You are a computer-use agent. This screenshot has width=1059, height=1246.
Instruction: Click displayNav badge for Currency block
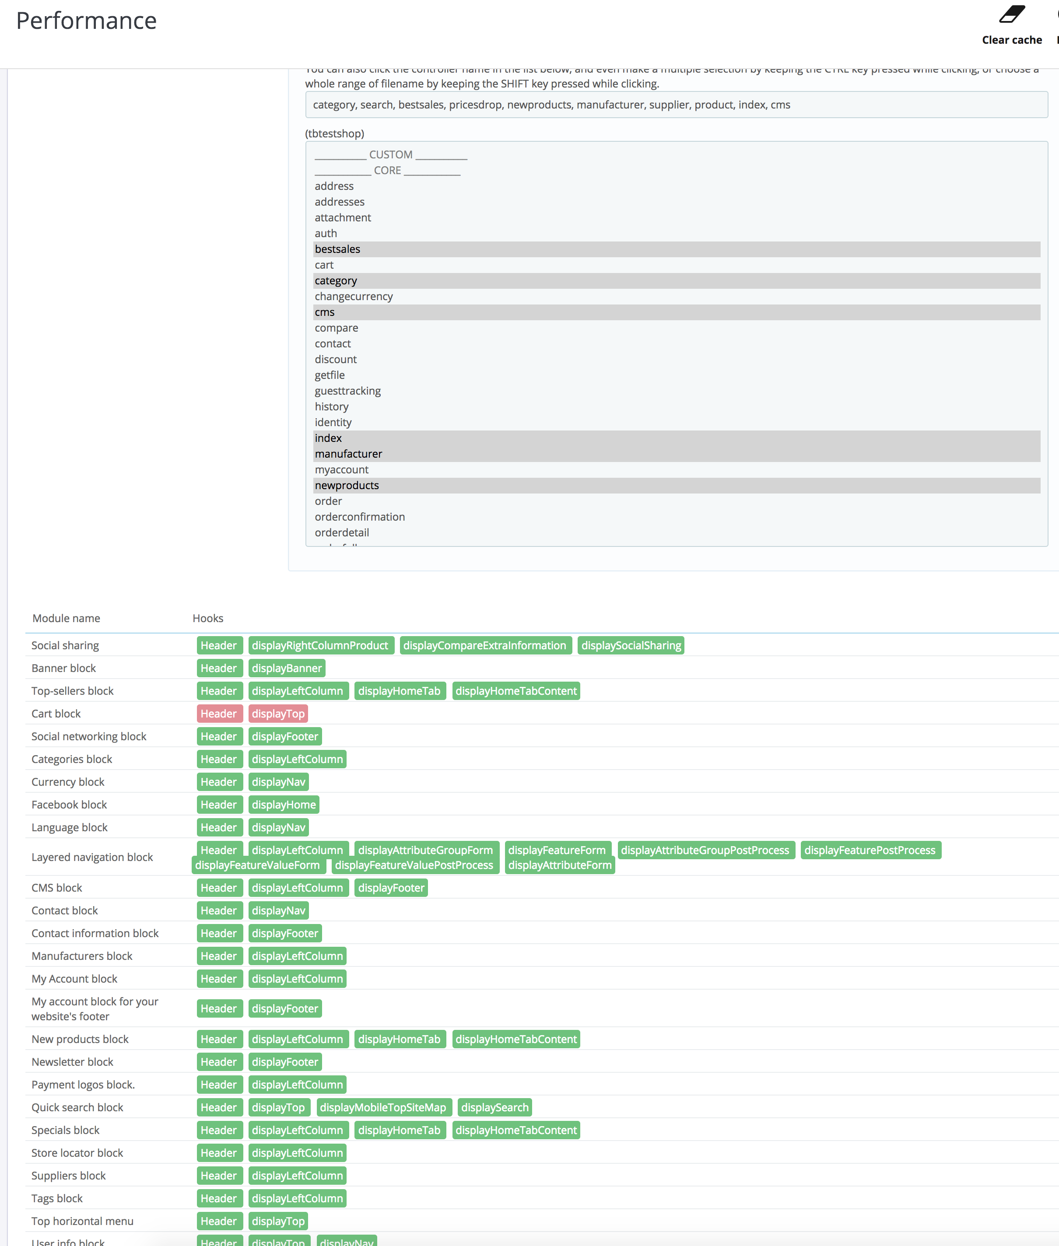coord(279,781)
